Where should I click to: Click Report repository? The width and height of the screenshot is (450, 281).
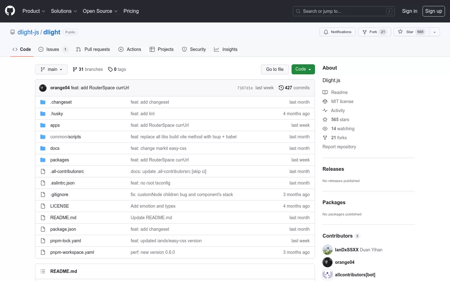point(339,147)
